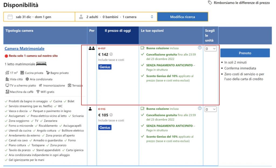Click the price tag icon beside refund text
This screenshot has width=276, height=168.
pyautogui.click(x=210, y=3)
